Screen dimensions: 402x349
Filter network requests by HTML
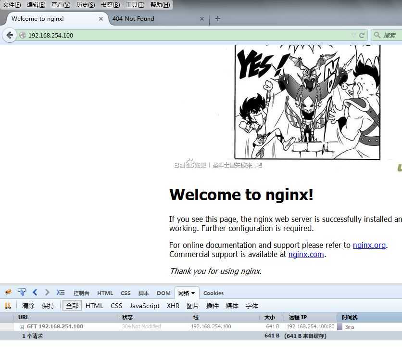94,306
